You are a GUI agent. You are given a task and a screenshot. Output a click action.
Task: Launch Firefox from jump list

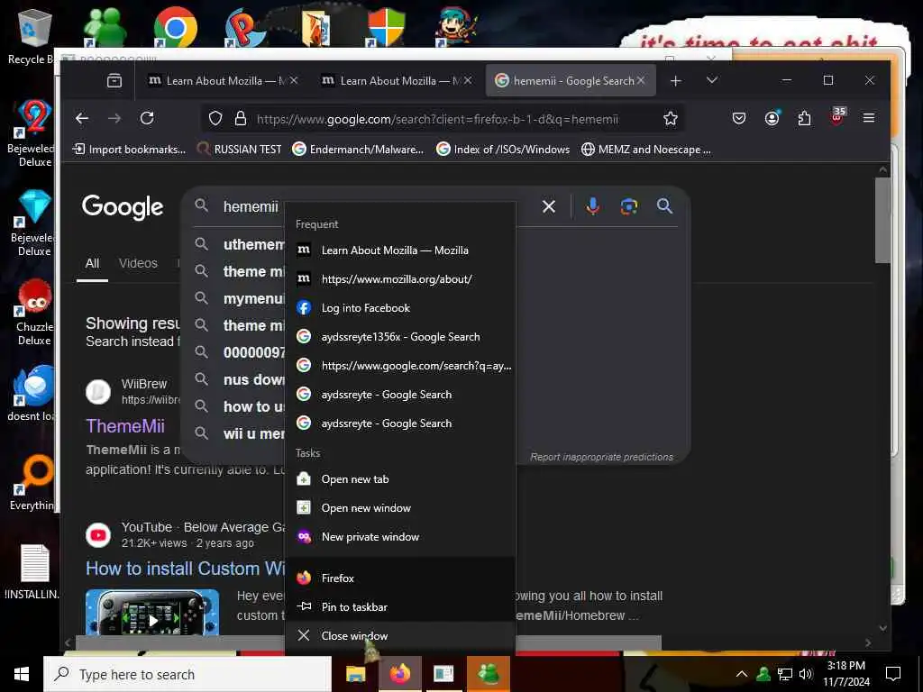[x=400, y=578]
